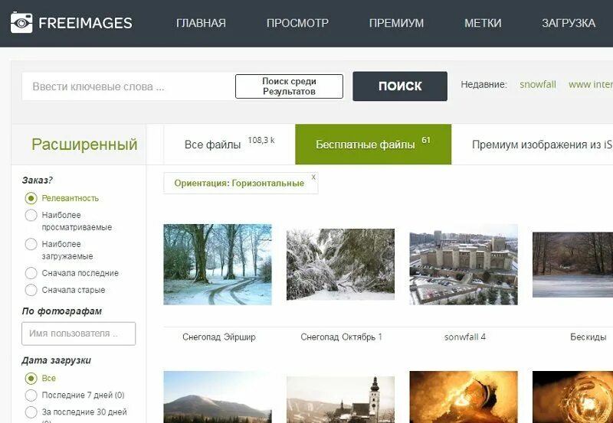Click the FREEIMAGES wordmark text

pos(85,23)
